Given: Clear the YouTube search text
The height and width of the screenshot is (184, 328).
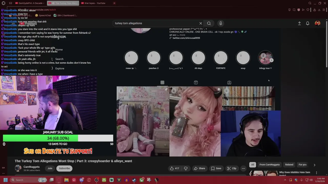Looking at the screenshot, I should [201, 23].
